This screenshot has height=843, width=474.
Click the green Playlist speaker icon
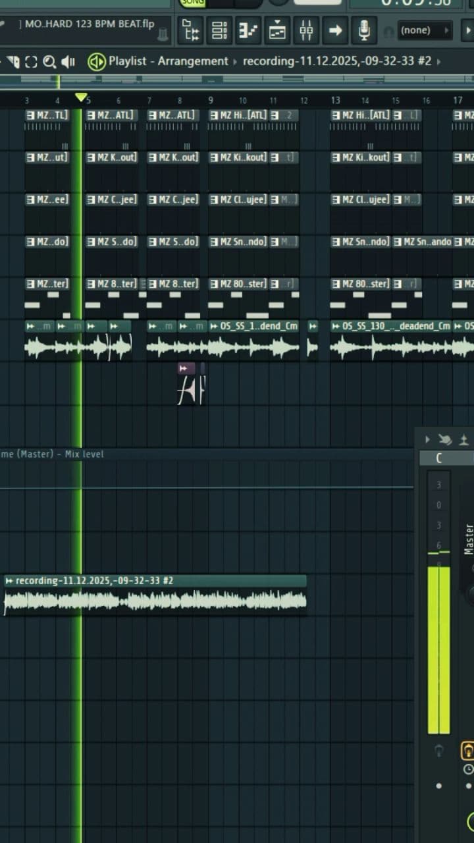97,62
